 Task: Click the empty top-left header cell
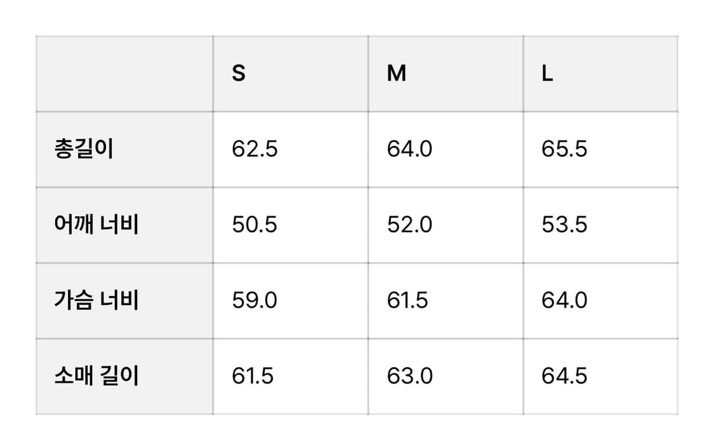pyautogui.click(x=124, y=74)
